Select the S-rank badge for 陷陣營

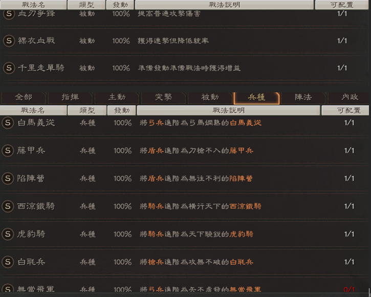(8, 178)
